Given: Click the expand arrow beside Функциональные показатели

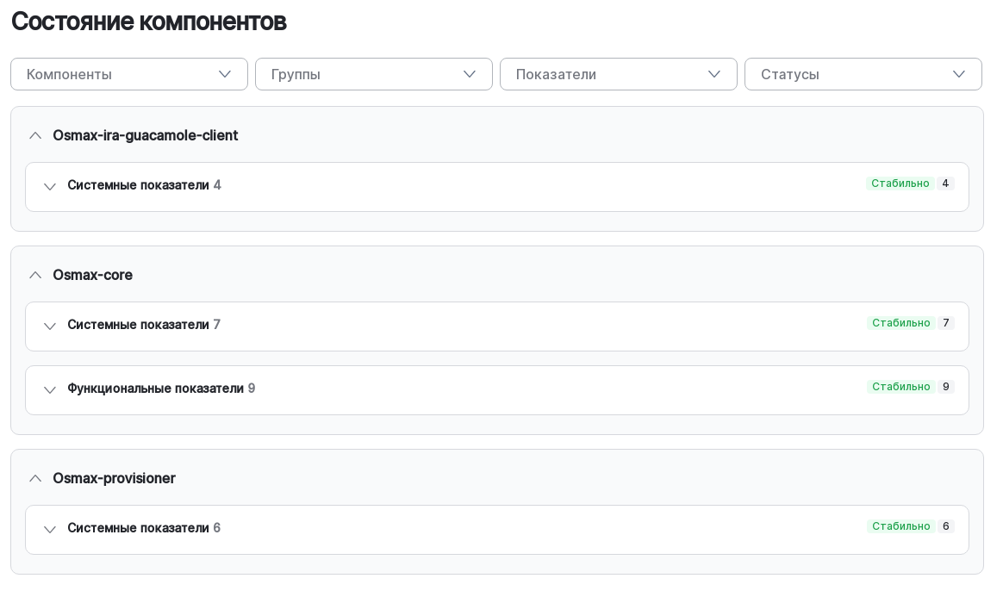Looking at the screenshot, I should (x=50, y=390).
